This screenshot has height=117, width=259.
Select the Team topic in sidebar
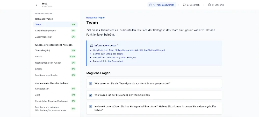(55, 24)
